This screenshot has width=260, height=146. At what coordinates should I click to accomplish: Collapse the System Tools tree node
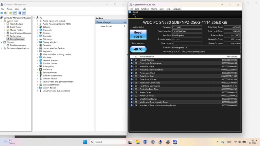[2, 21]
